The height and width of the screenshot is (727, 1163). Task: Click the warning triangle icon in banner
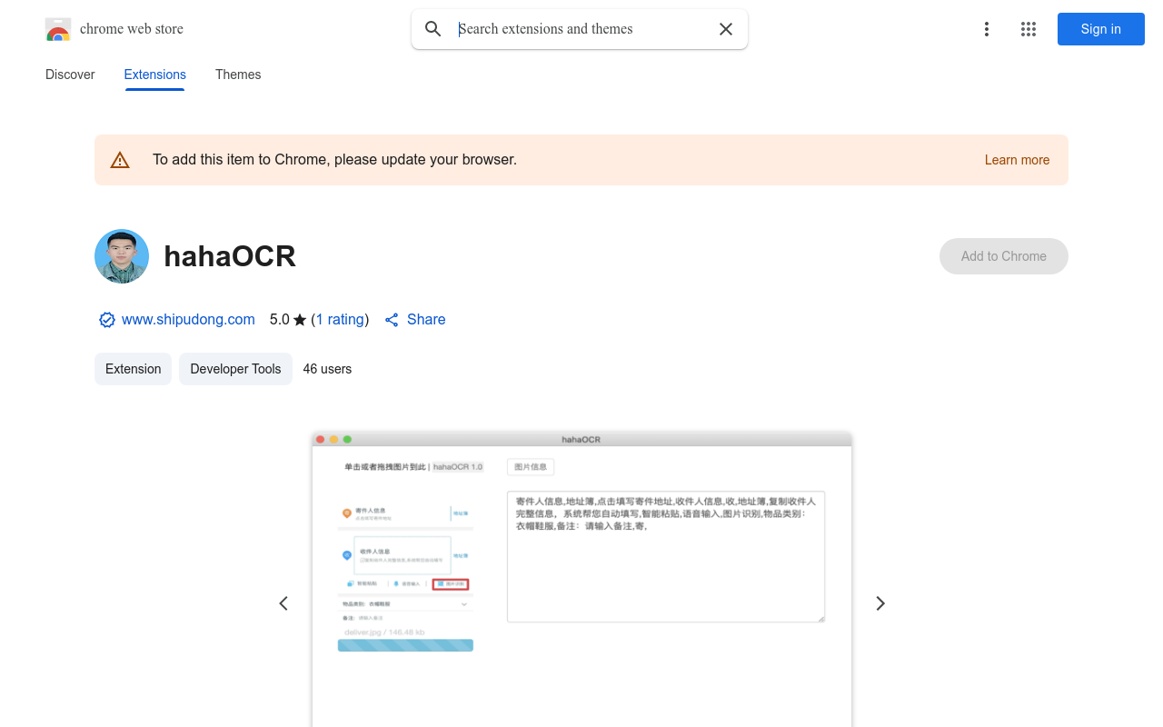click(120, 160)
